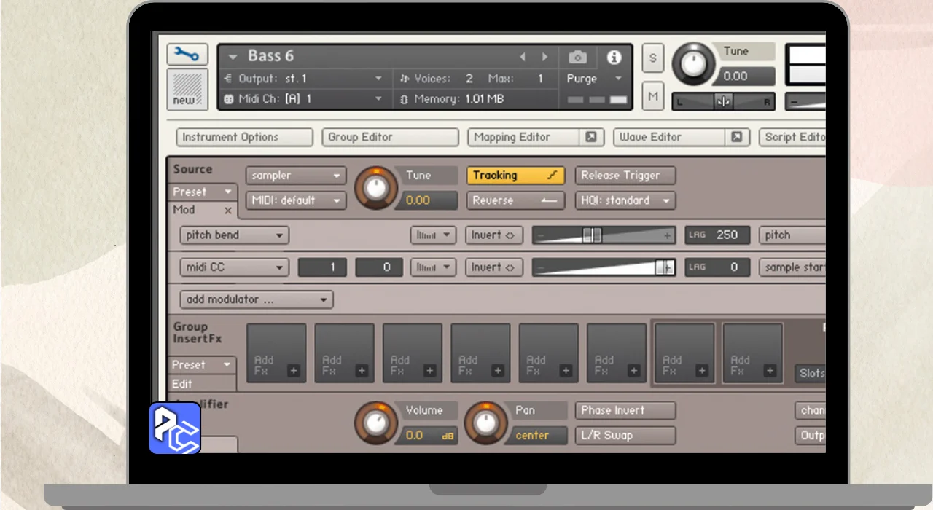Go to next instrument with right arrow
The width and height of the screenshot is (933, 510).
(544, 57)
